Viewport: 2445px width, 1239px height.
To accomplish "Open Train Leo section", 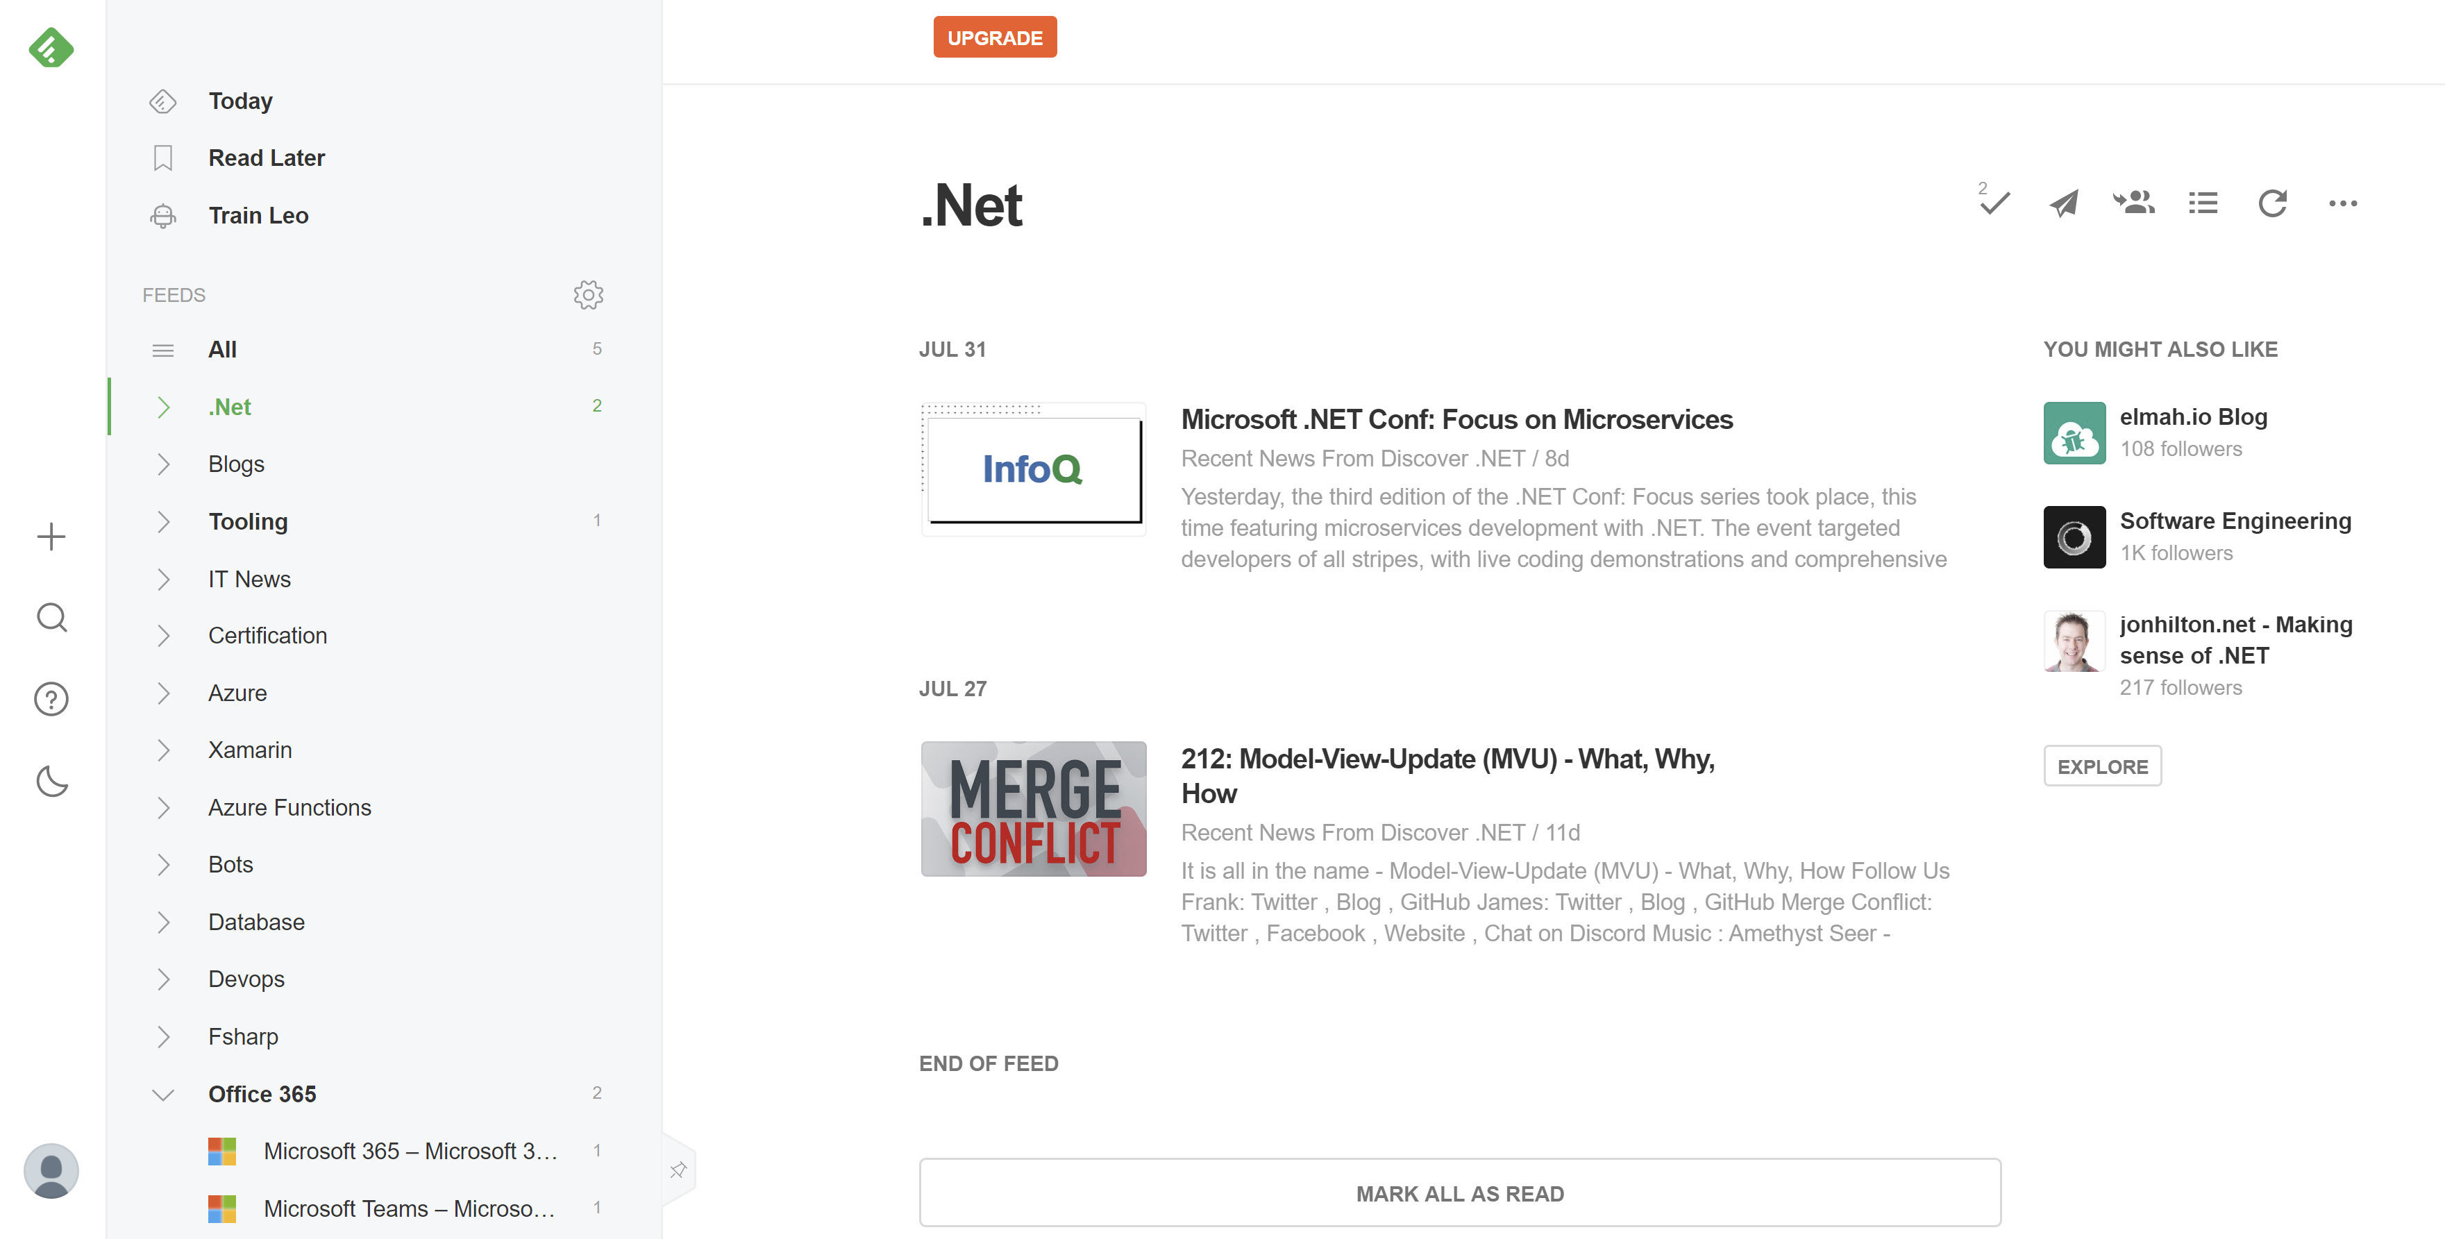I will (258, 215).
